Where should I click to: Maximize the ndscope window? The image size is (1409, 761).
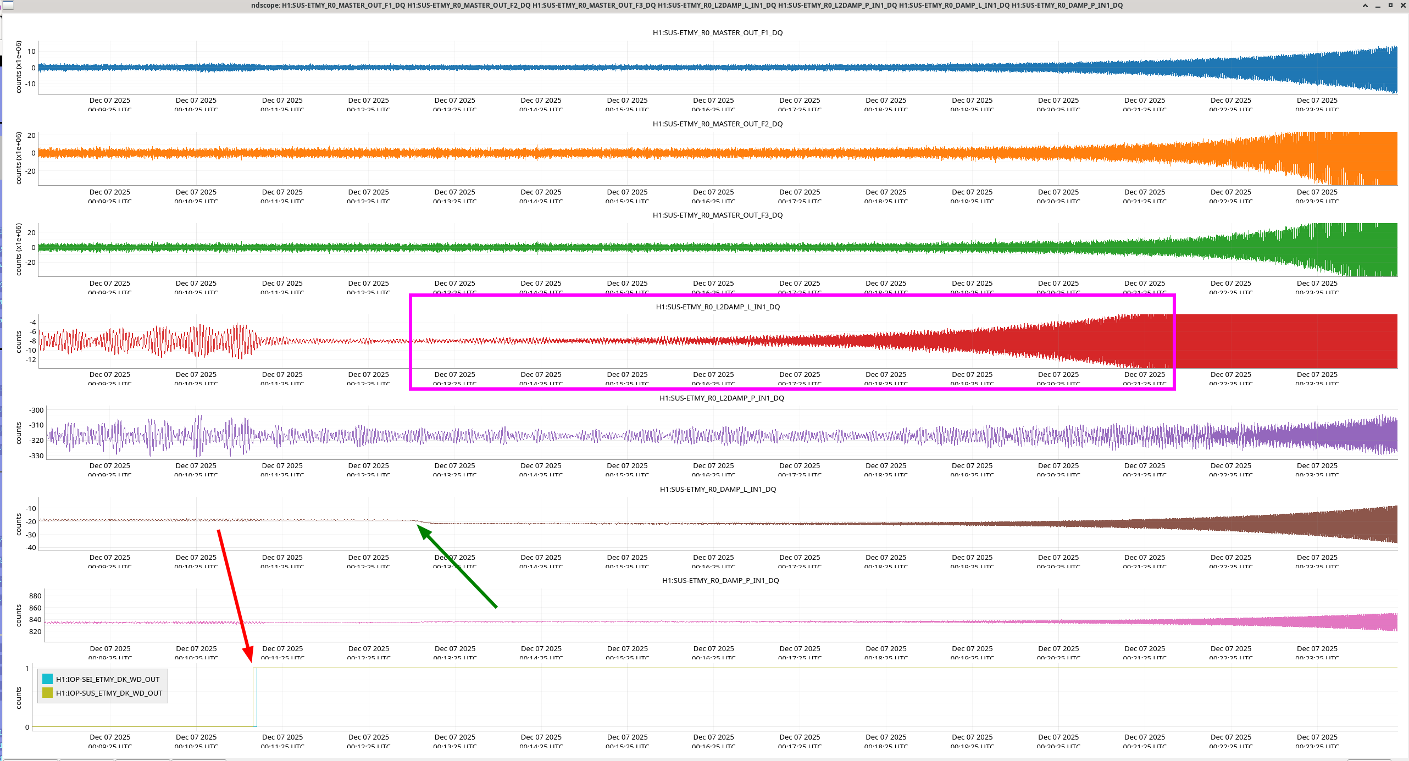pyautogui.click(x=1390, y=5)
